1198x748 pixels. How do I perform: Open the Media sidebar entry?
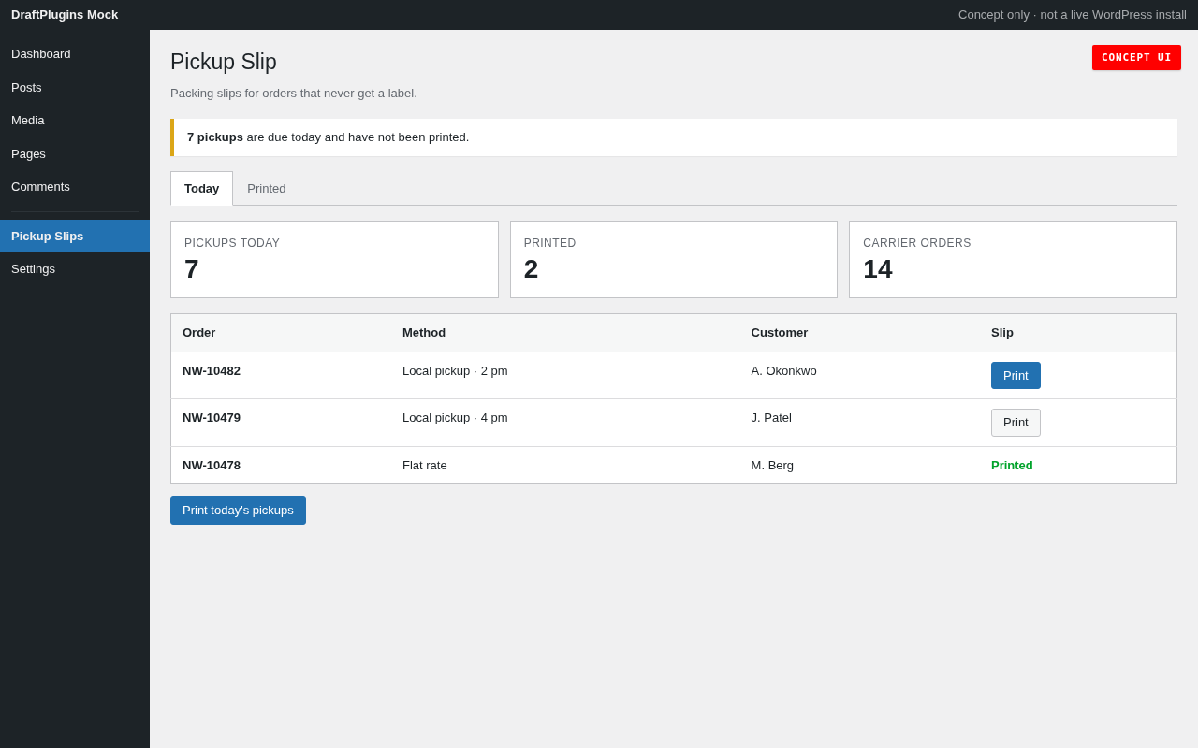(x=75, y=121)
